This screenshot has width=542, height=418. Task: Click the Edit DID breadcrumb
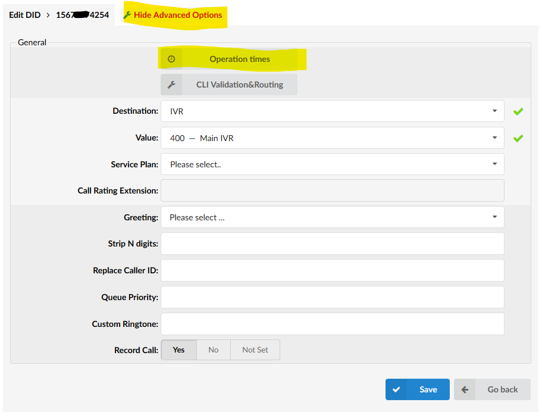click(25, 15)
